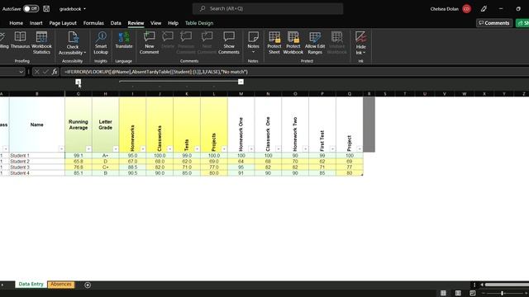The image size is (529, 297).
Task: Select Student 4 letter grade B
Action: [x=105, y=173]
